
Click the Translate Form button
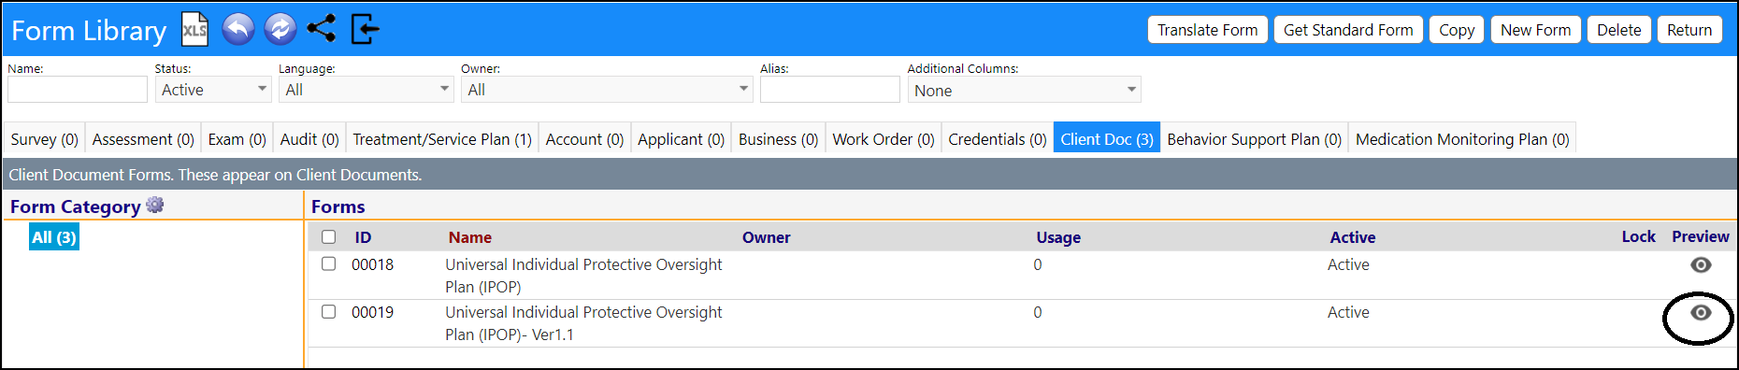1208,30
